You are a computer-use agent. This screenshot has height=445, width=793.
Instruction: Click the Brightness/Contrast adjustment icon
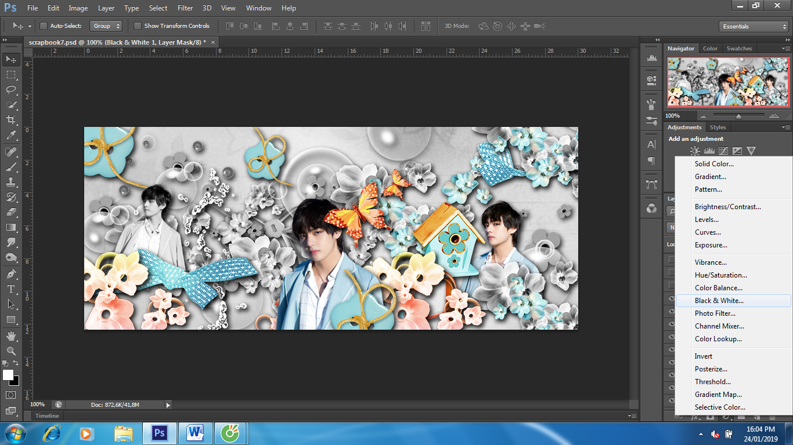coord(695,151)
